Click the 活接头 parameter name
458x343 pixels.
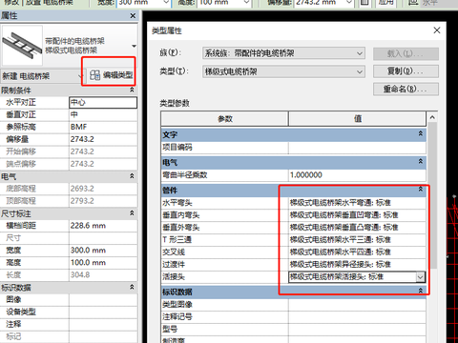coord(174,277)
